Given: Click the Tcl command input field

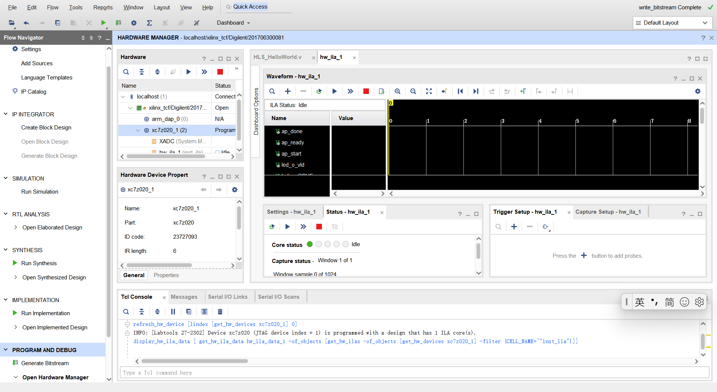Looking at the screenshot, I should coord(415,373).
